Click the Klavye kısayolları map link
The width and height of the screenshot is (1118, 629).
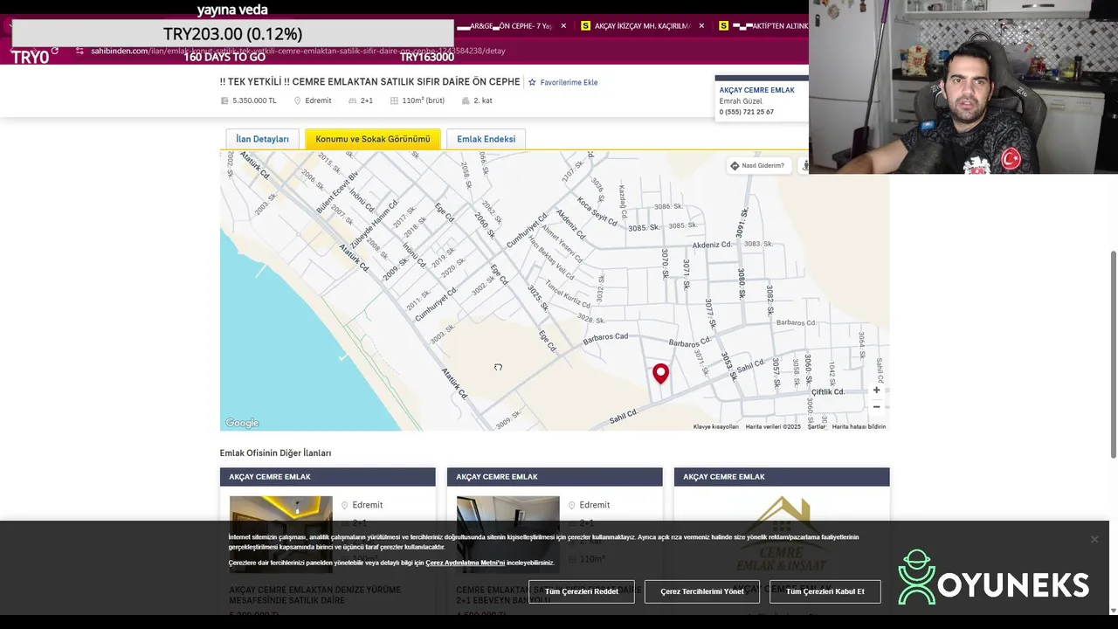(x=716, y=426)
